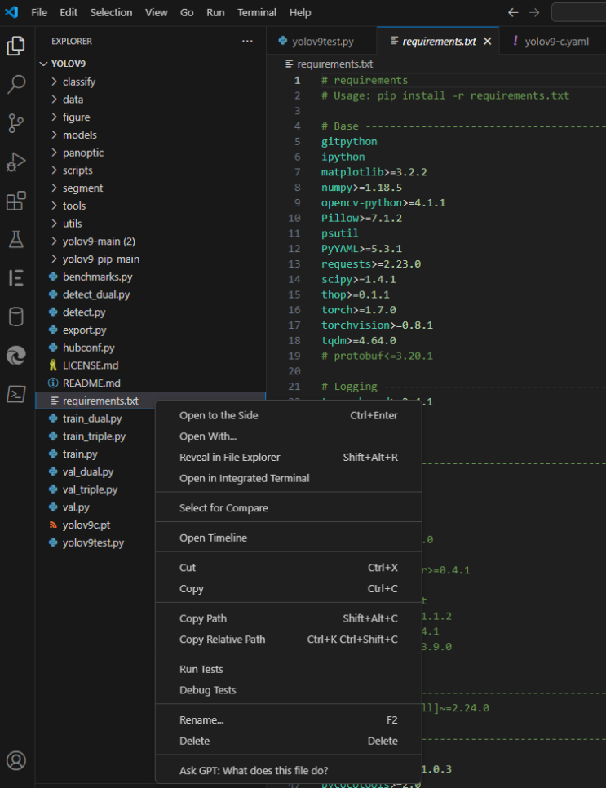Open Run and Debug view icon
Screen dimensions: 606x788
[x=16, y=162]
